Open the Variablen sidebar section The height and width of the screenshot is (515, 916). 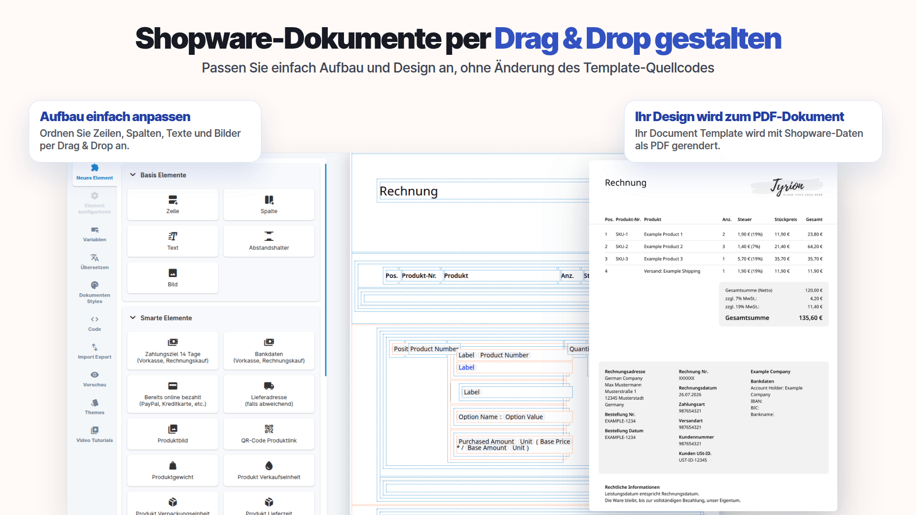(x=94, y=235)
